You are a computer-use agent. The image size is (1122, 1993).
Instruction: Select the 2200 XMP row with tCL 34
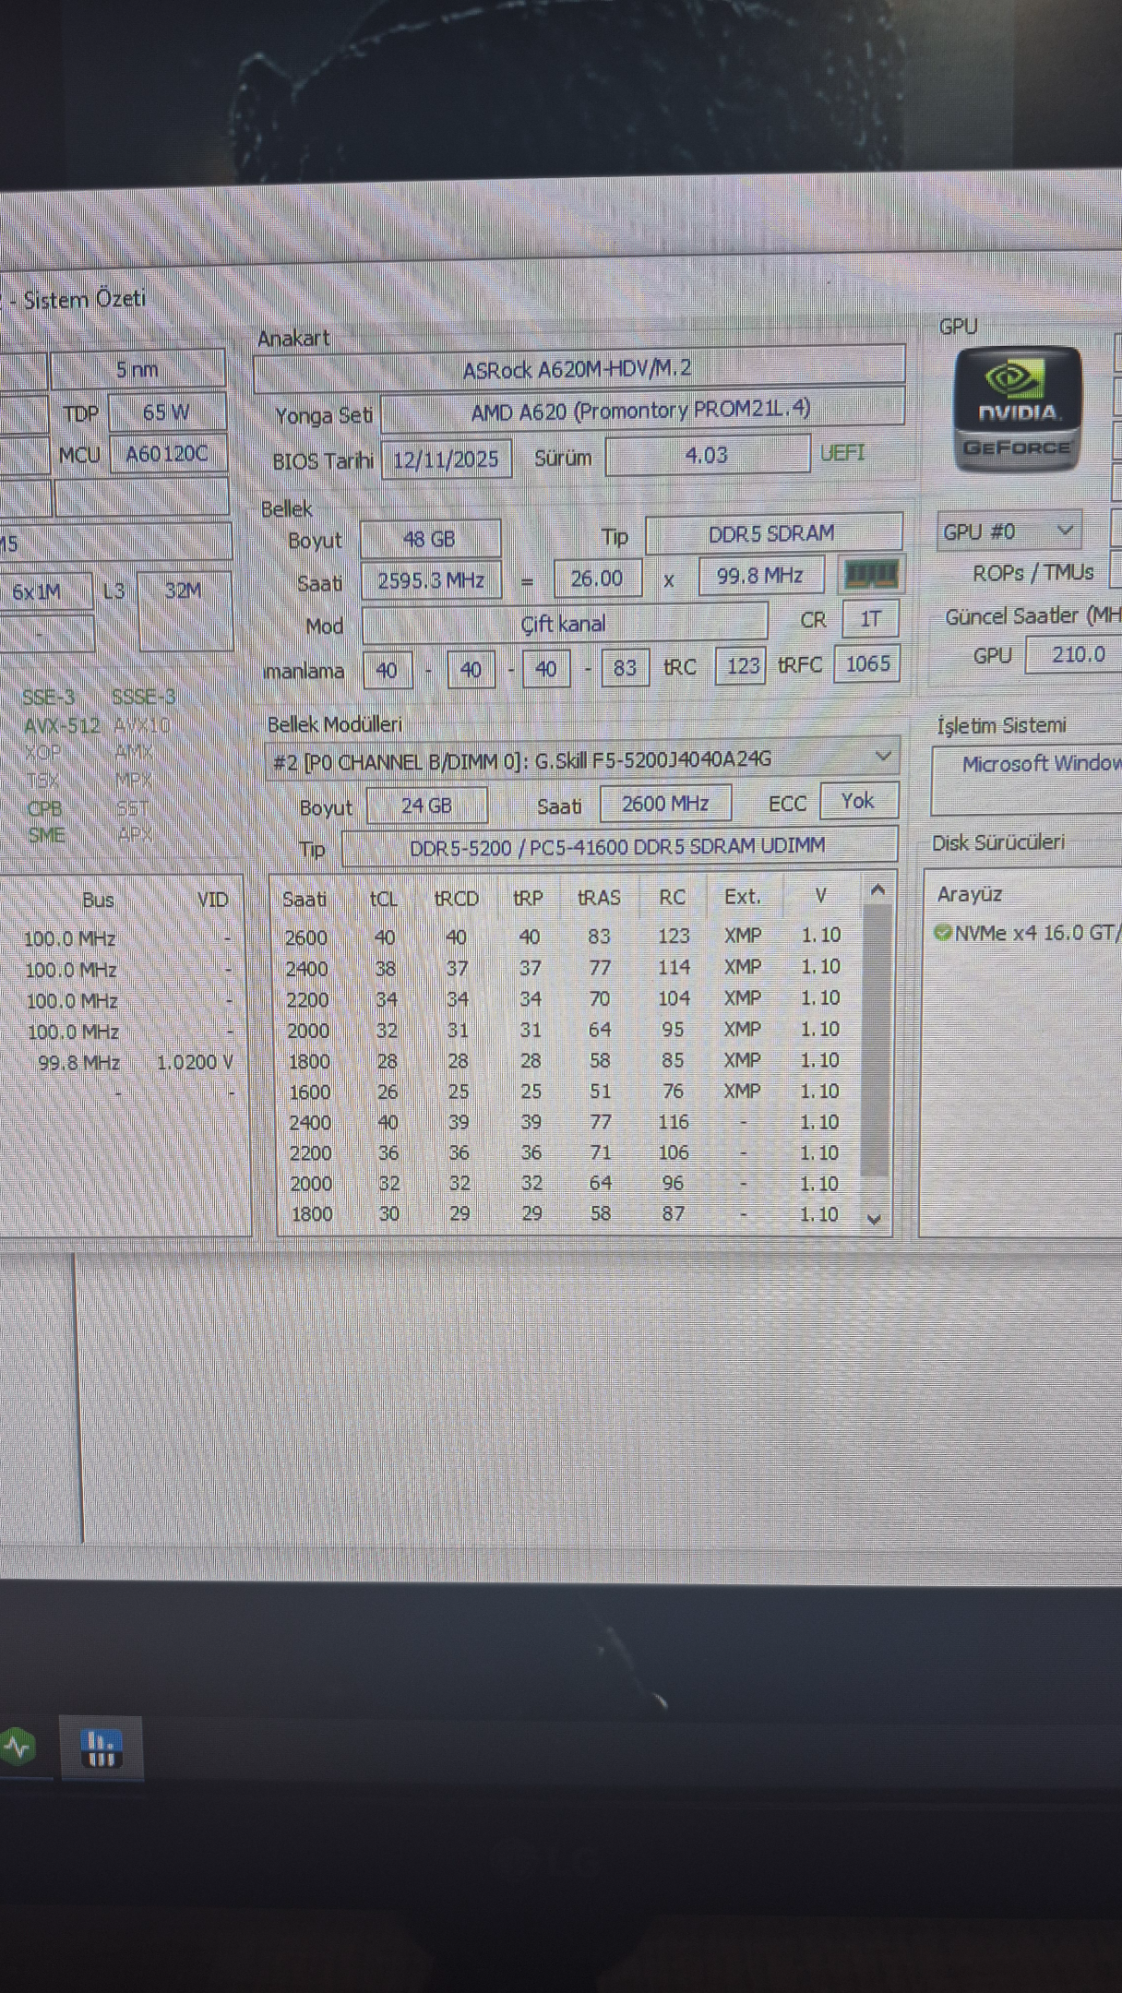pos(568,998)
